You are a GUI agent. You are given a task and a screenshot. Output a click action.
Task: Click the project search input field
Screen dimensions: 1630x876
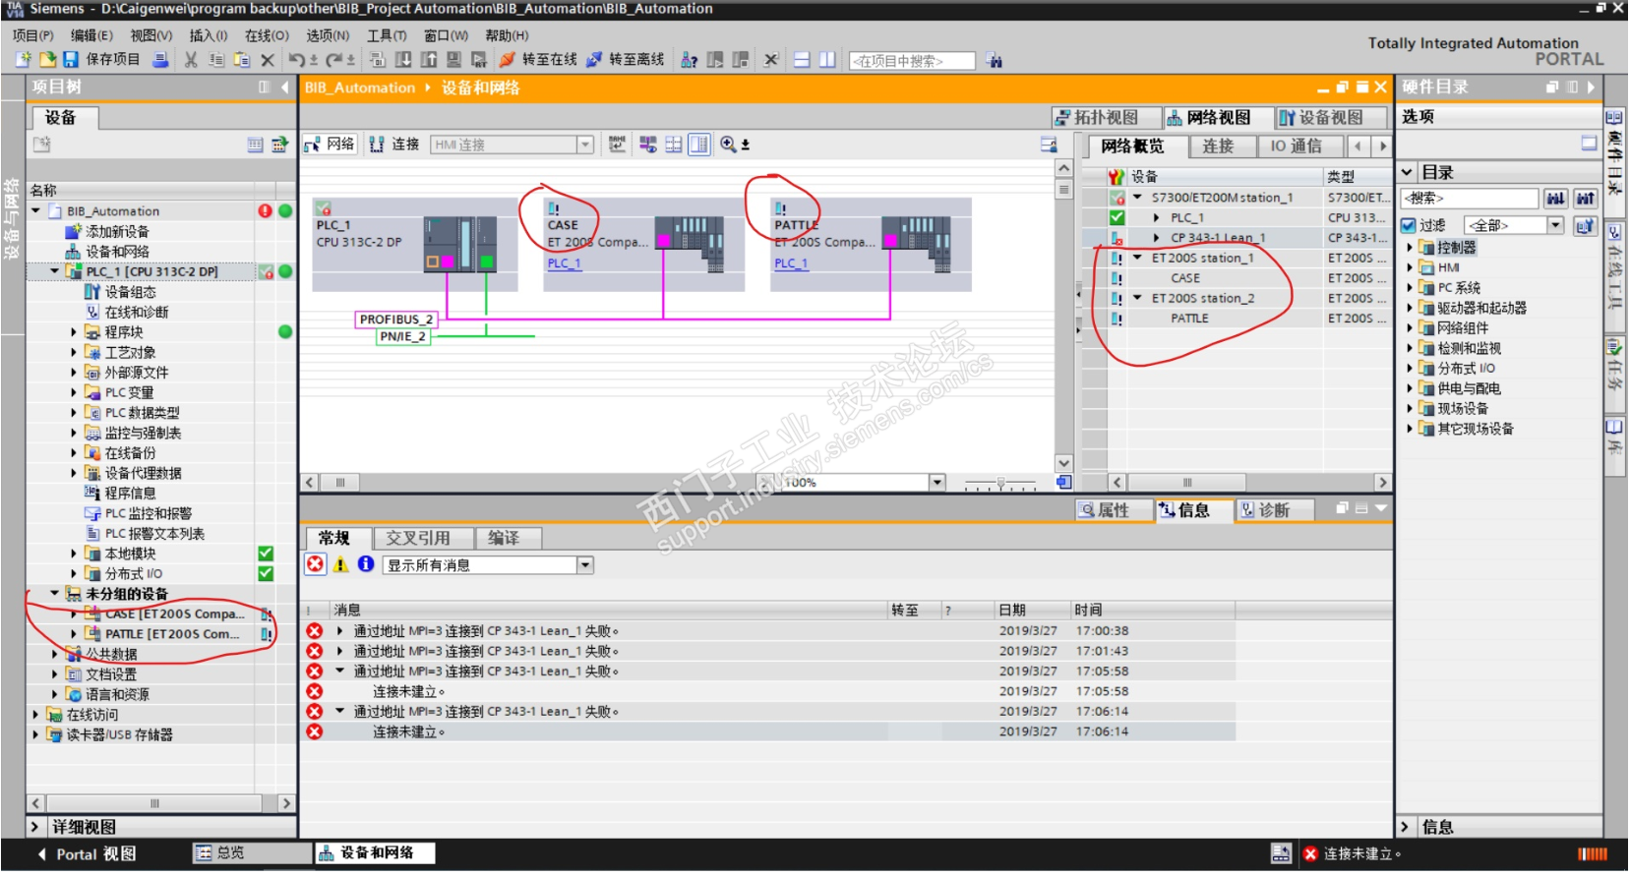[x=912, y=61]
